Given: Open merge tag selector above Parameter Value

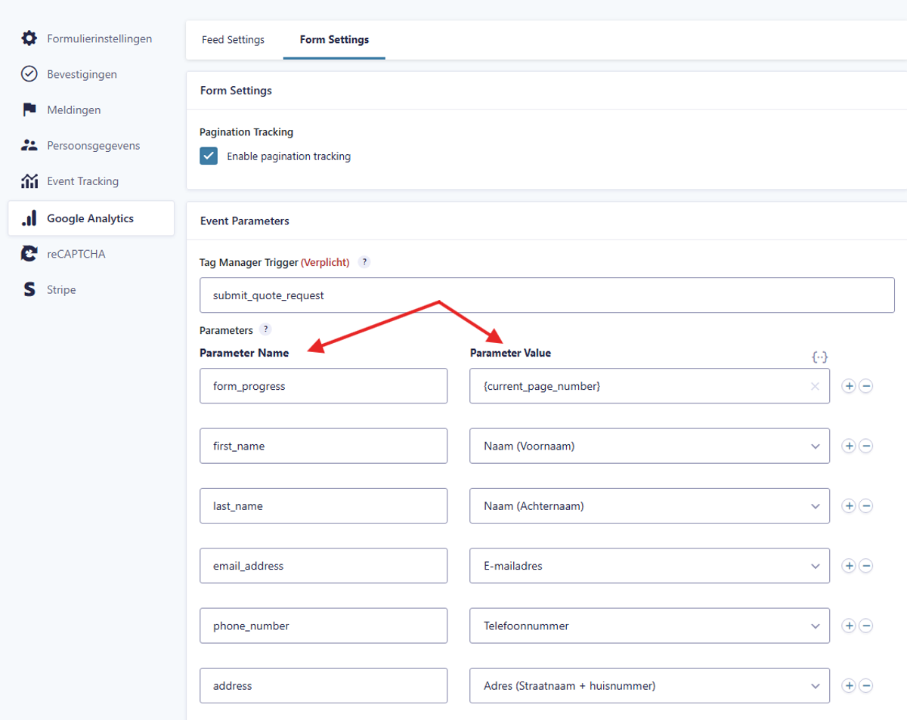Looking at the screenshot, I should pyautogui.click(x=819, y=357).
